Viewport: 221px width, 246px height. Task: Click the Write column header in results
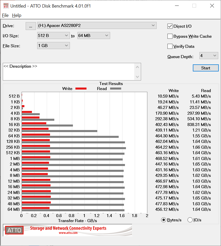[x=174, y=91]
